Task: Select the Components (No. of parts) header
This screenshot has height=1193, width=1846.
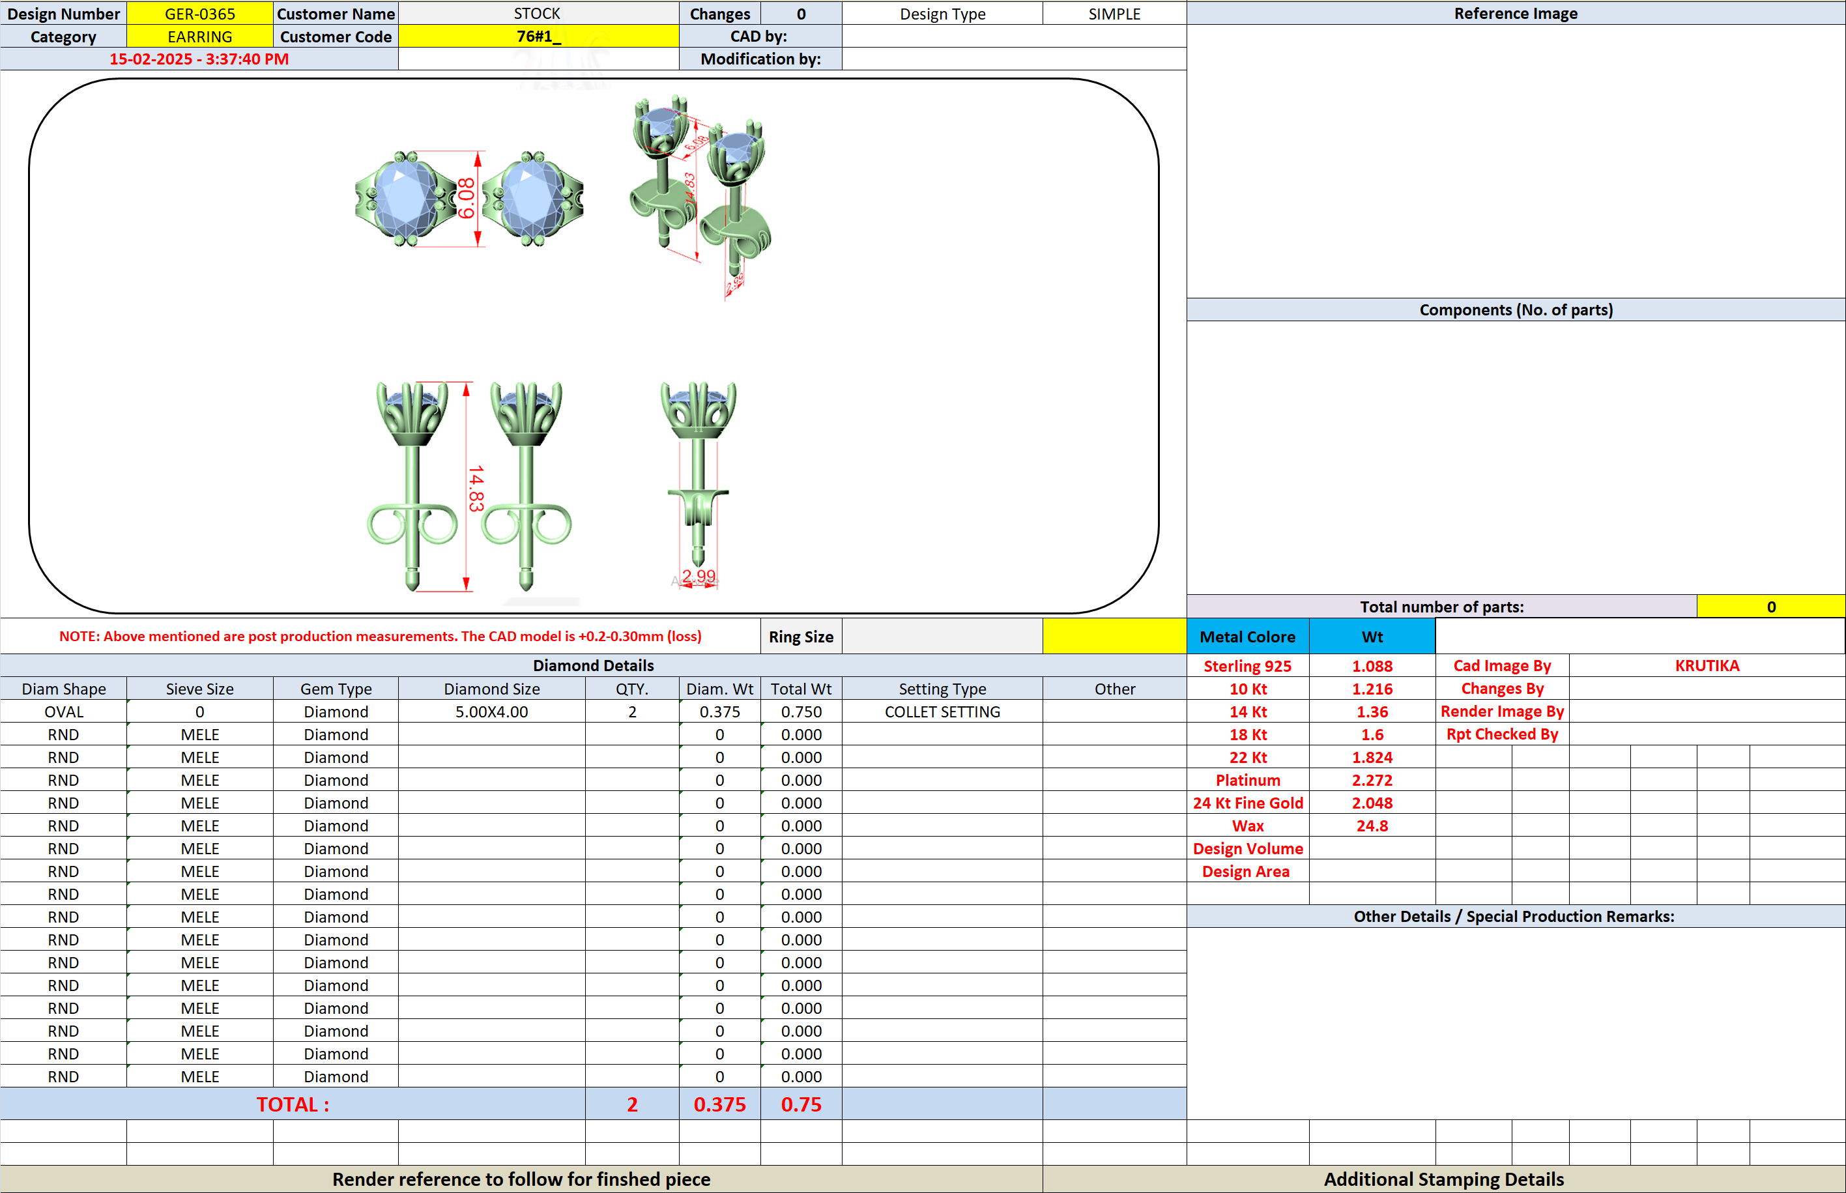Action: point(1516,310)
